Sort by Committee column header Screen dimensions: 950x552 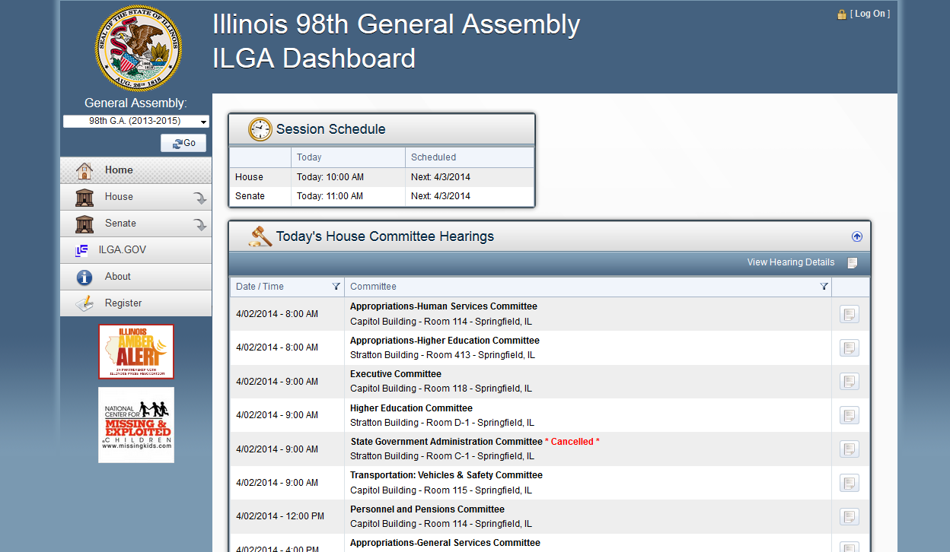point(373,287)
